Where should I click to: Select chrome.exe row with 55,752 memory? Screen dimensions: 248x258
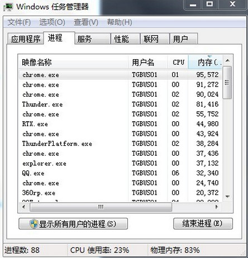pyautogui.click(x=121, y=114)
